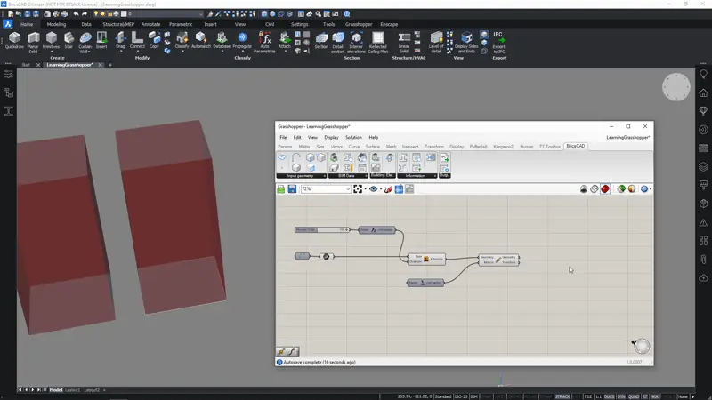Open the Structural/MEP ribbon tab
This screenshot has height=400, width=712.
click(x=118, y=24)
